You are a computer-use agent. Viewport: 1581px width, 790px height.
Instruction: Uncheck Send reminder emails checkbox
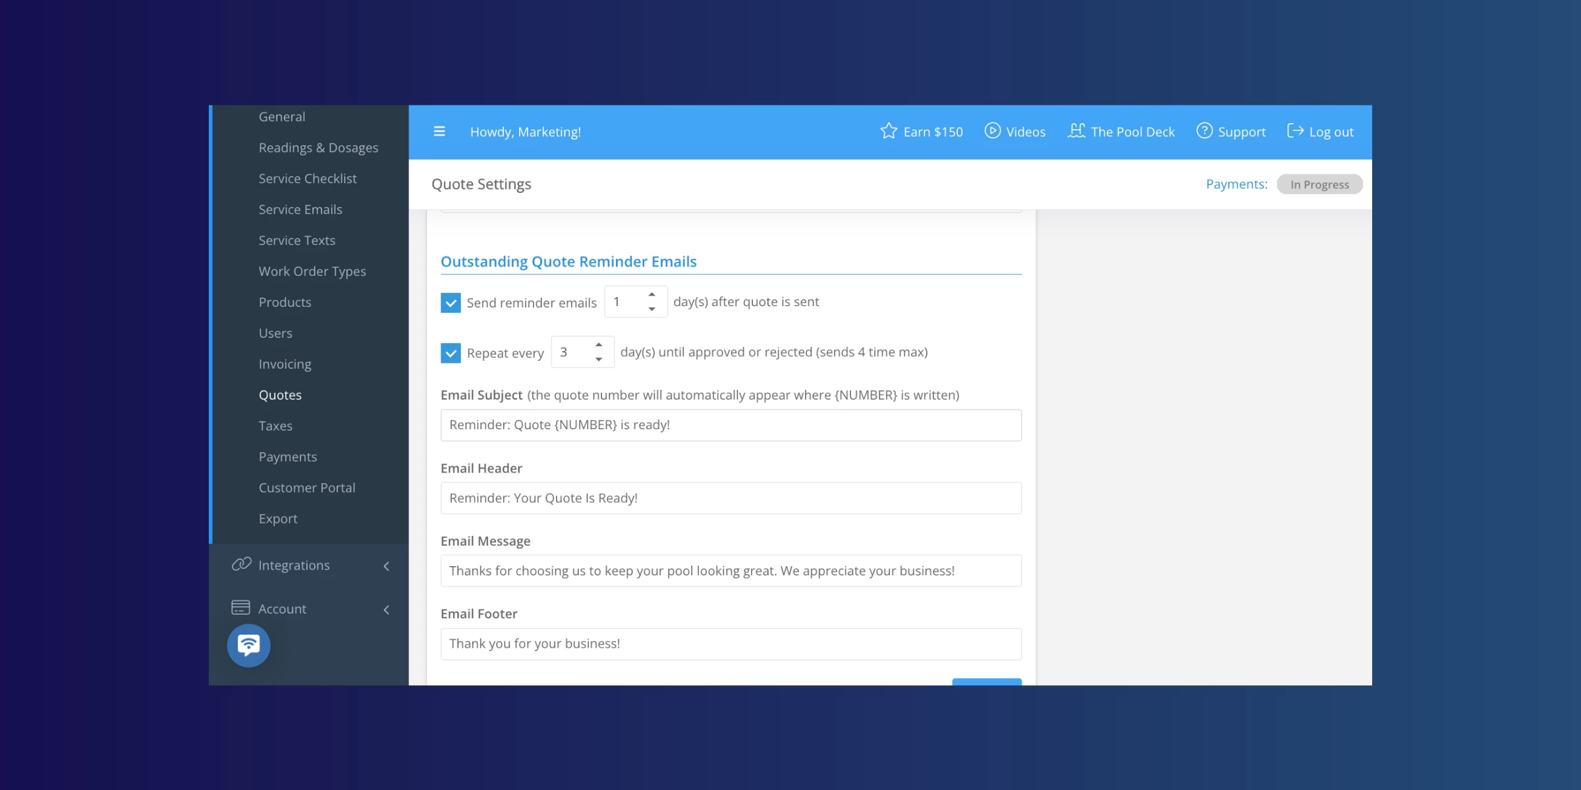pos(451,303)
